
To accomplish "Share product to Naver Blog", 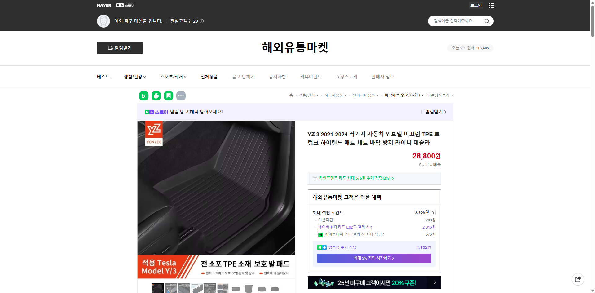I will click(143, 96).
